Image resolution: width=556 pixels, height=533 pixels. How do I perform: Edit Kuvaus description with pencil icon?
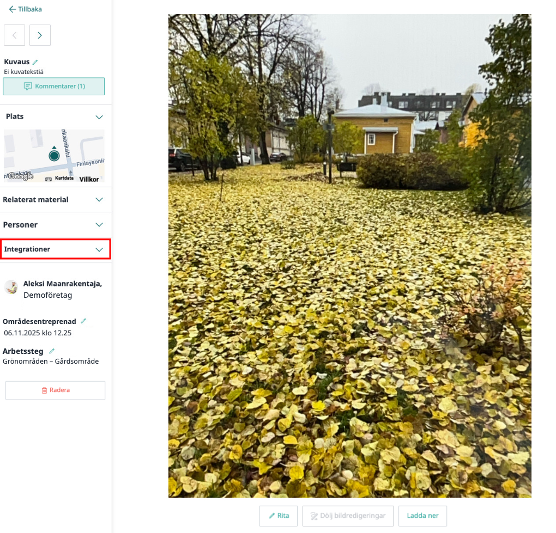coord(35,62)
